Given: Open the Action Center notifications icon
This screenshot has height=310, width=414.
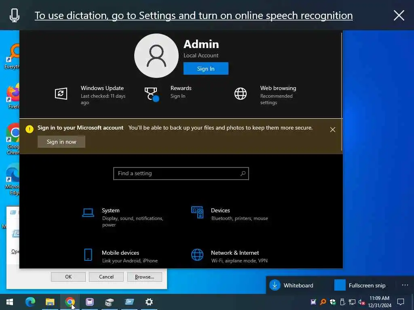Looking at the screenshot, I should coord(401,302).
